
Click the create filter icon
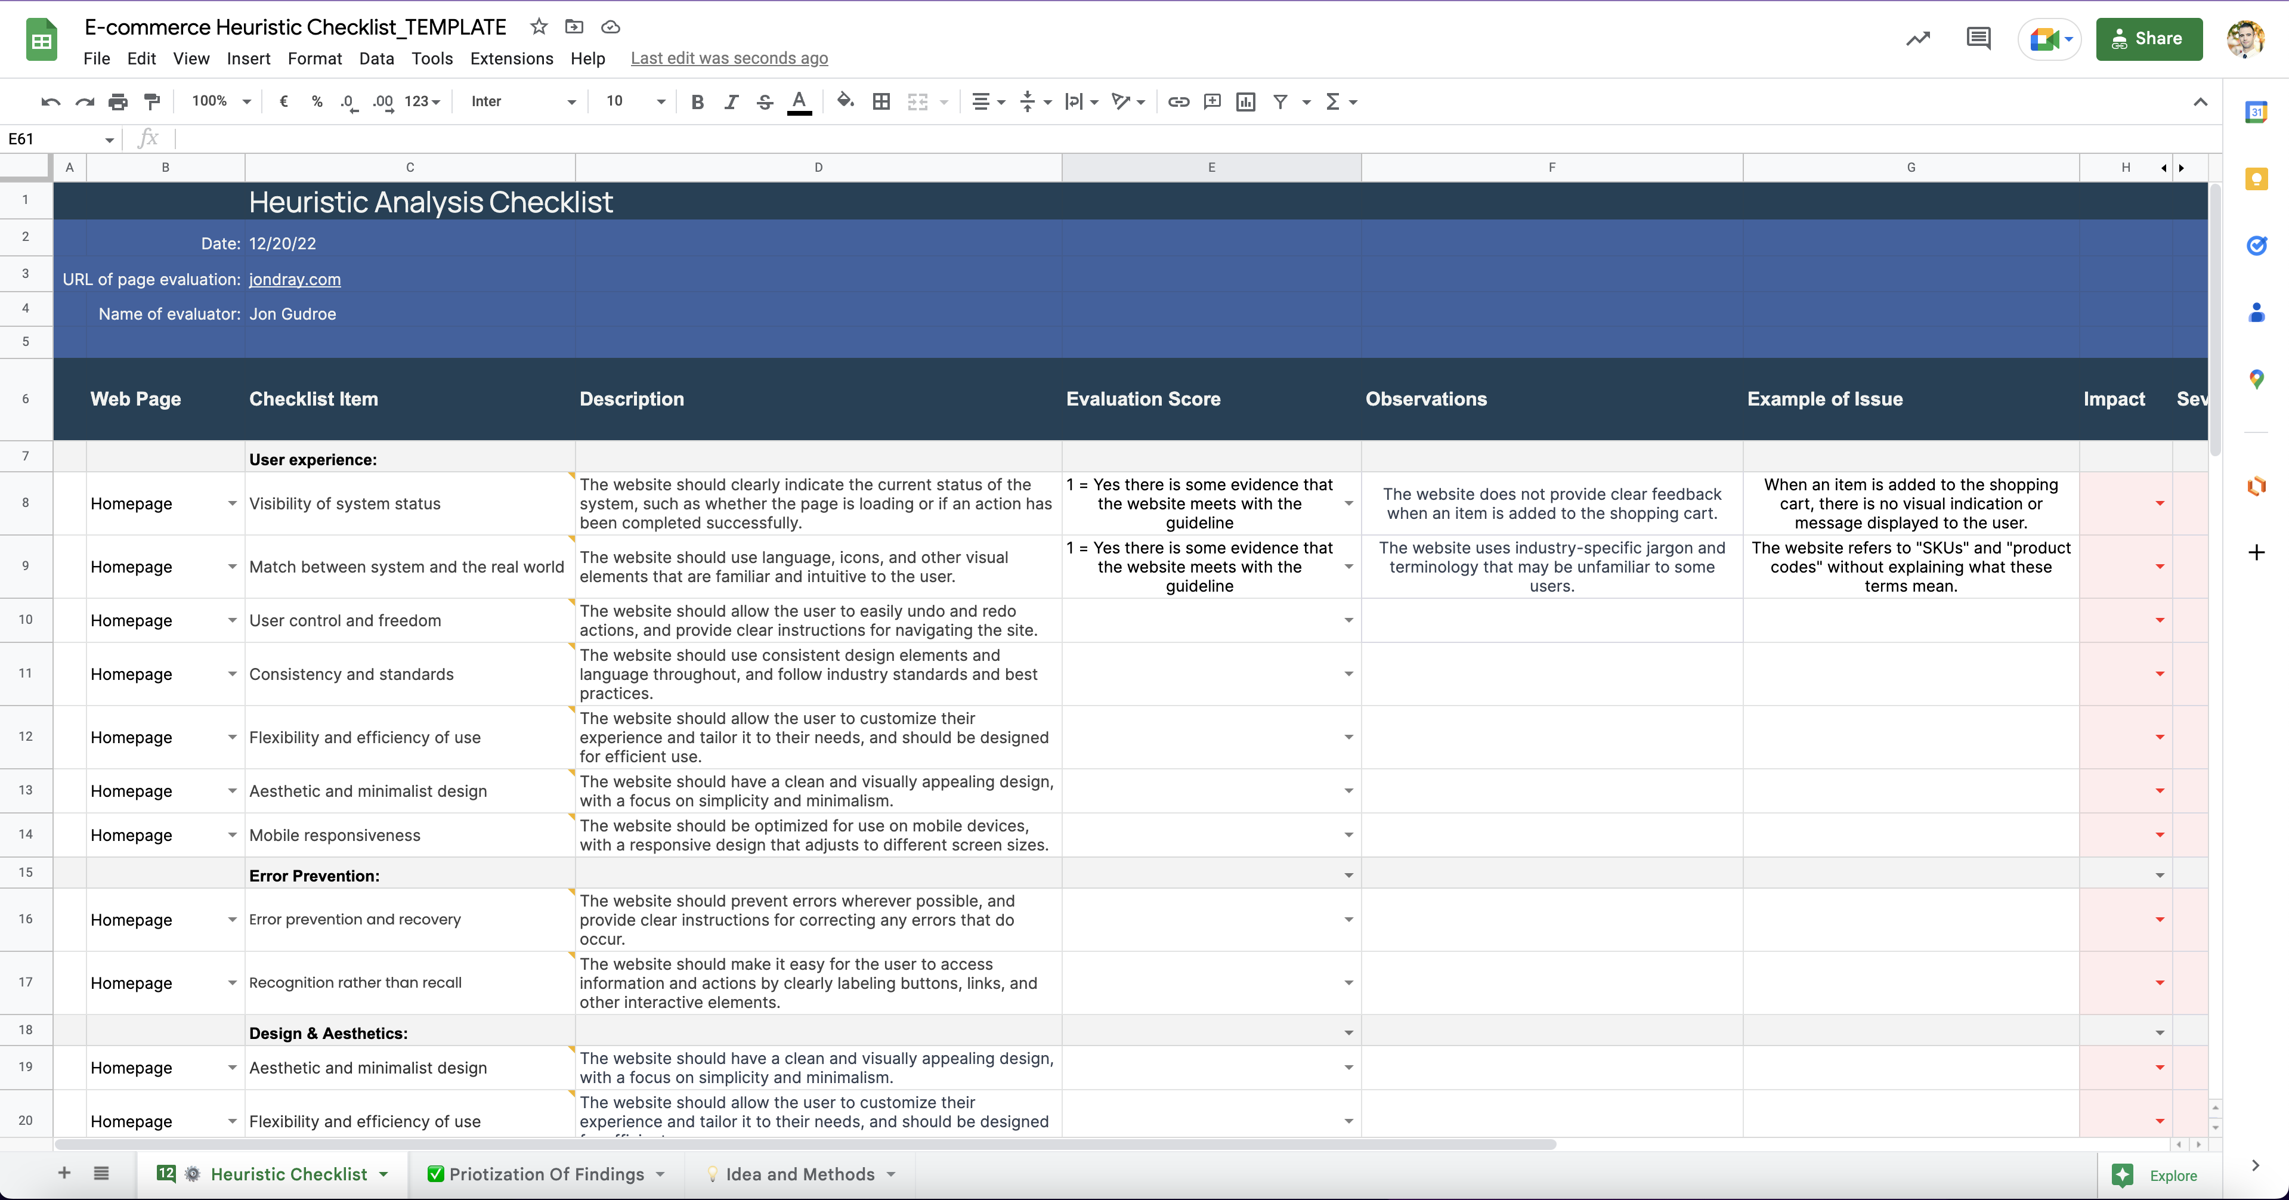(1279, 101)
